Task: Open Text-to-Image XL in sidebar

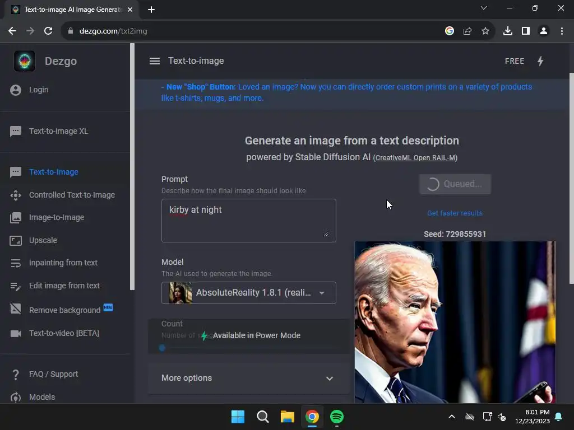Action: 58,131
